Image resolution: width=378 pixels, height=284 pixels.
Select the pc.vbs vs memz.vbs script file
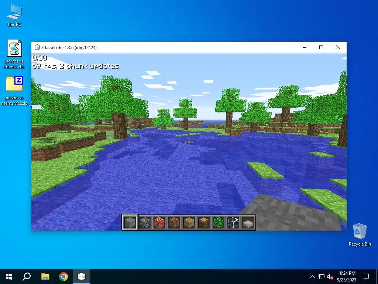tap(14, 54)
